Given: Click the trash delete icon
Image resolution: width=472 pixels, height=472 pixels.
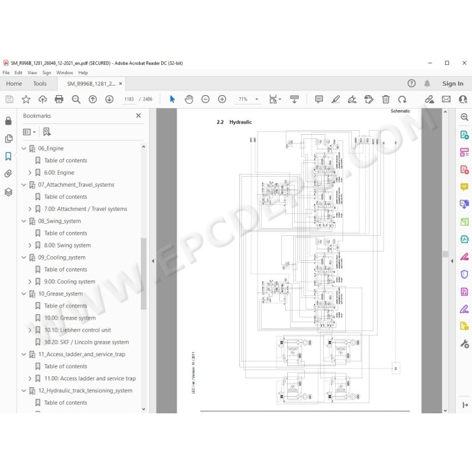Looking at the screenshot, I should tap(386, 99).
